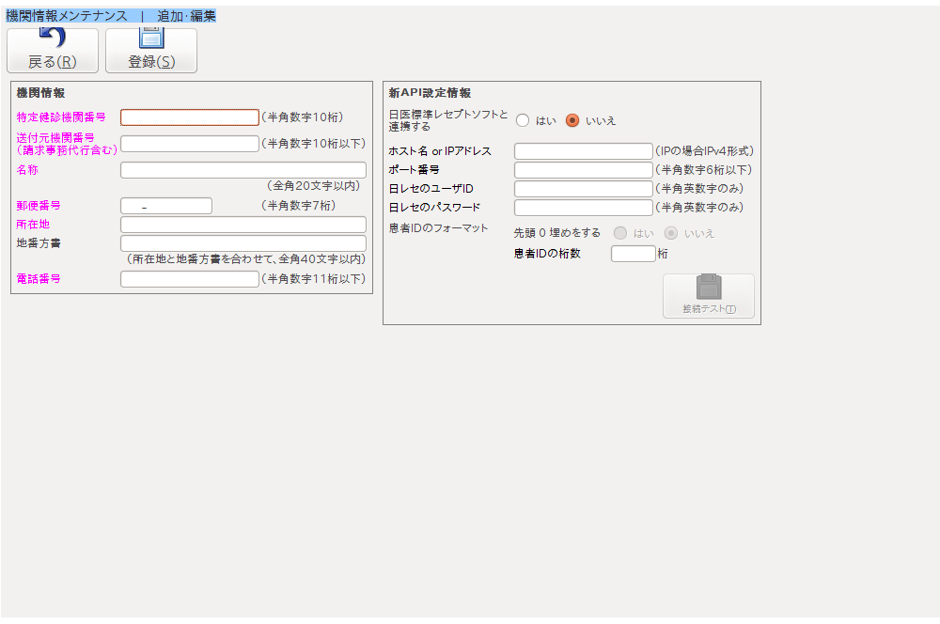Screen dimensions: 940x624
Task: Click the 地番方書 label
Action: 39,243
